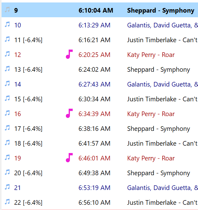Click the pink note marker at 6:20:25 AM
This screenshot has width=198, height=210.
[x=69, y=54]
